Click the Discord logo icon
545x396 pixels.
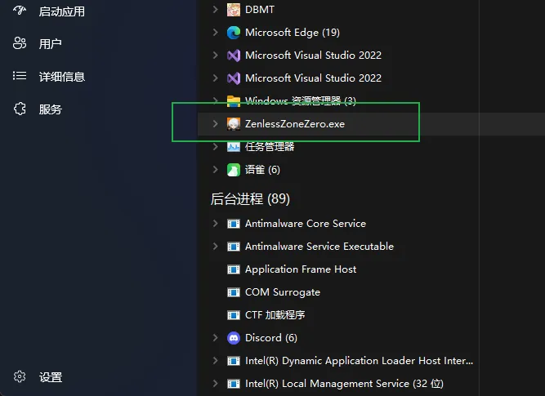pyautogui.click(x=233, y=338)
